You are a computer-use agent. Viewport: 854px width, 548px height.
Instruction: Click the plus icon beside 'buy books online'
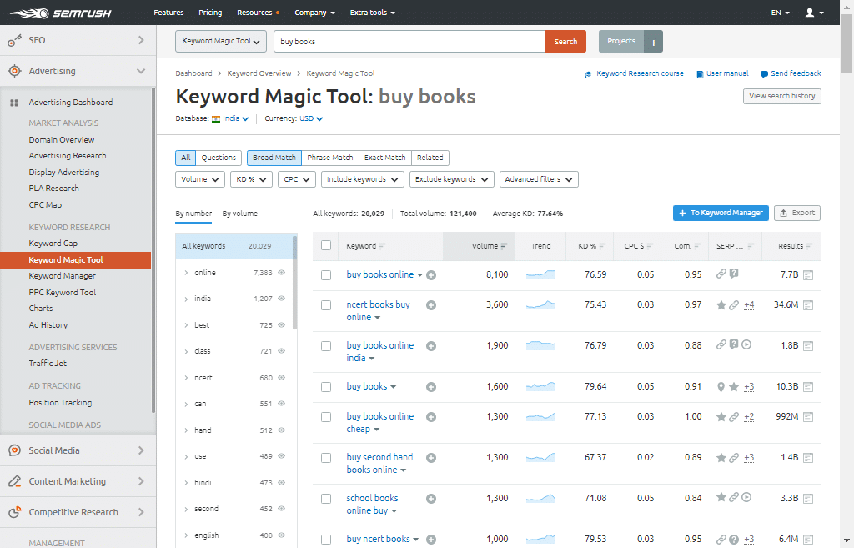(431, 274)
